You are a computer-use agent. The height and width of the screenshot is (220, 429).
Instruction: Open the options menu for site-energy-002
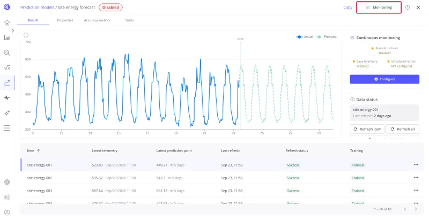pos(416,177)
